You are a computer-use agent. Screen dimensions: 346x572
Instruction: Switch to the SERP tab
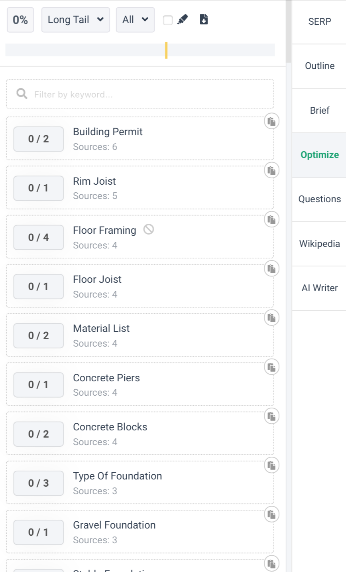coord(319,22)
